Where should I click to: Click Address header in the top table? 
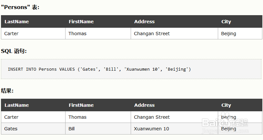click(x=144, y=22)
